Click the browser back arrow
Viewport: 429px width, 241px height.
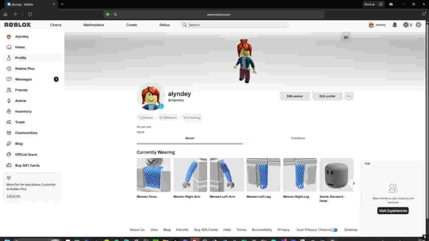point(16,14)
